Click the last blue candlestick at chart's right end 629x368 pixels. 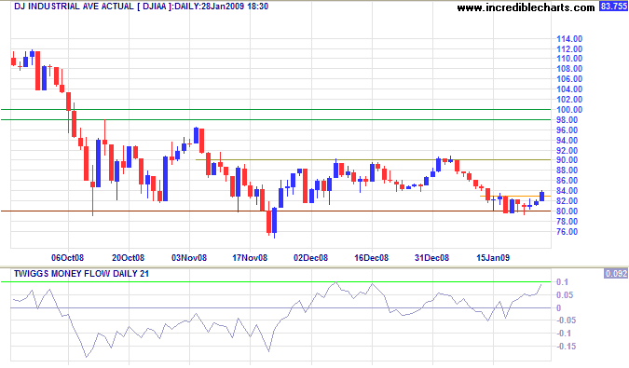[542, 196]
